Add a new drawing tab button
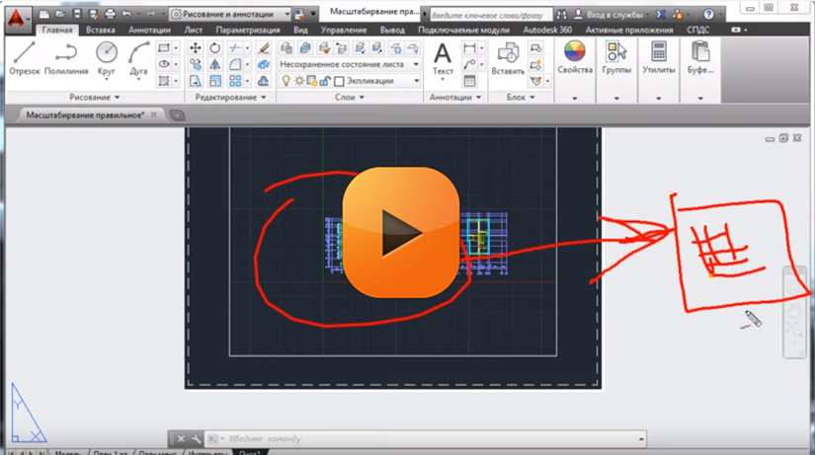Screen dimensions: 815x455 click(177, 115)
